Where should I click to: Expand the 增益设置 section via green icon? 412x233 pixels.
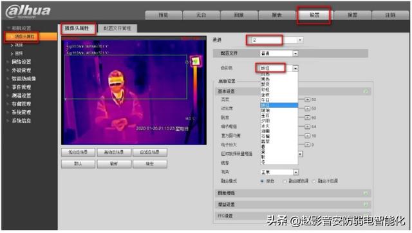pos(366,205)
